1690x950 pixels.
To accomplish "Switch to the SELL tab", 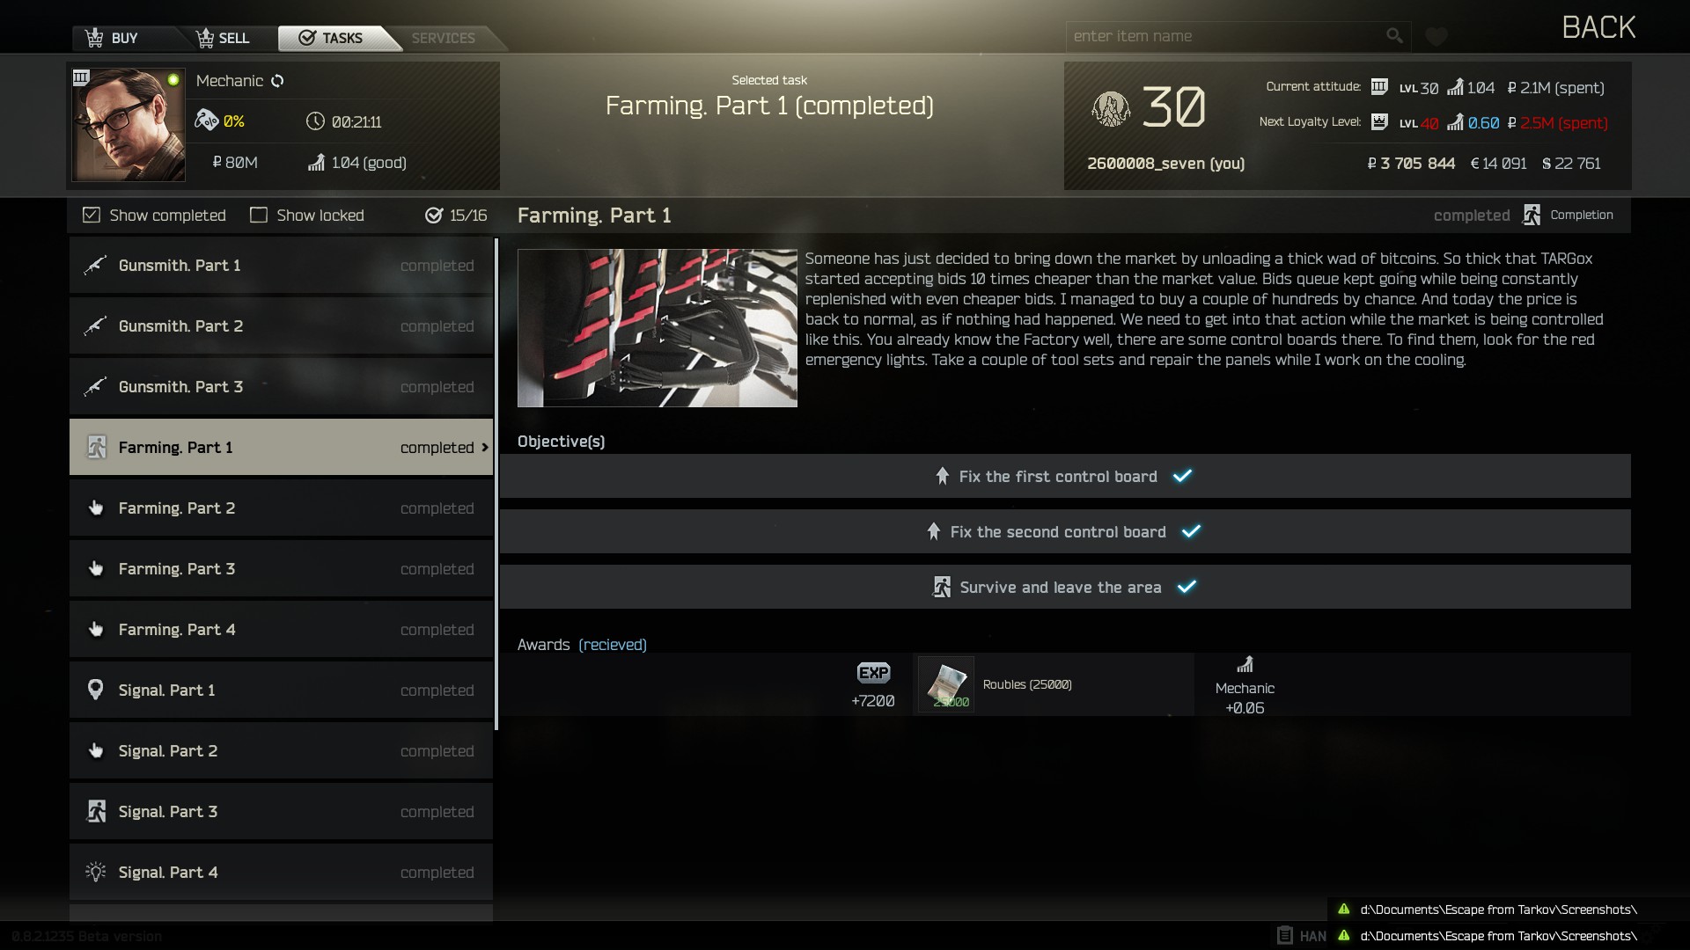I will point(223,38).
